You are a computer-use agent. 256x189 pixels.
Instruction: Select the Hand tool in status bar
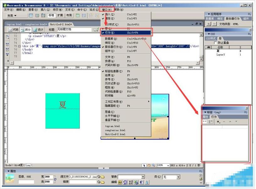coord(149,165)
